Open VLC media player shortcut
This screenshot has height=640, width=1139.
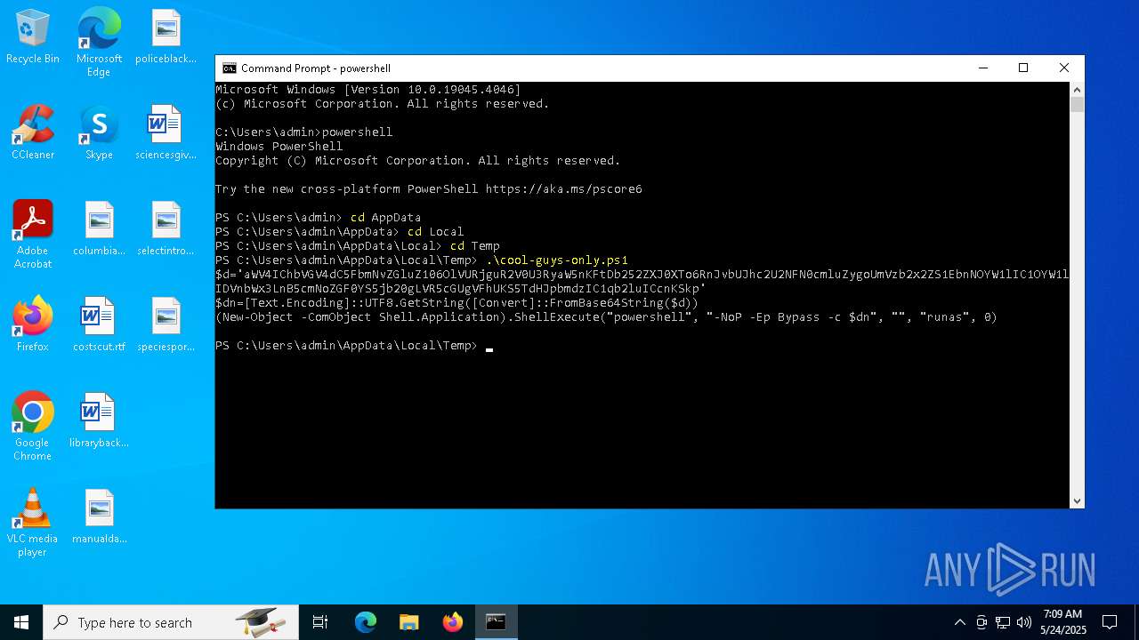pos(33,523)
